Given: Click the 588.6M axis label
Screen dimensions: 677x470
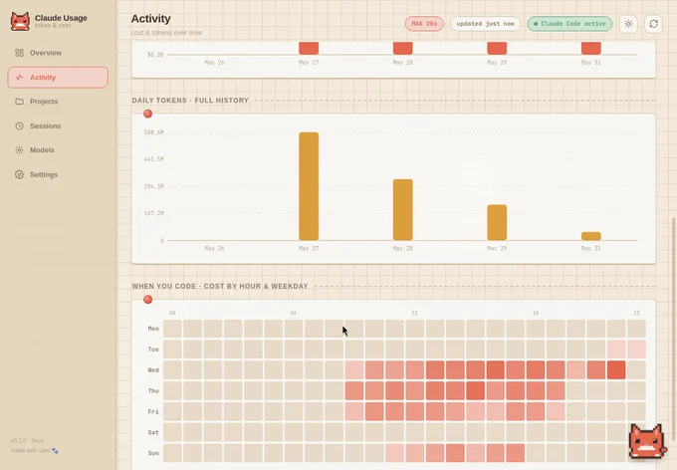Looking at the screenshot, I should point(154,132).
